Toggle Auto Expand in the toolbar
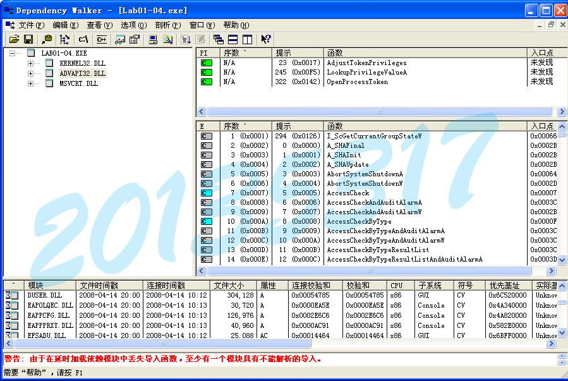Viewport: 568px width, 381px height. [63, 39]
